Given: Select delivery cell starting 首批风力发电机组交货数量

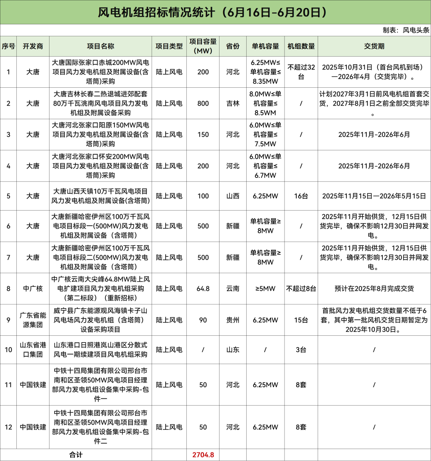Looking at the screenshot, I should (374, 320).
